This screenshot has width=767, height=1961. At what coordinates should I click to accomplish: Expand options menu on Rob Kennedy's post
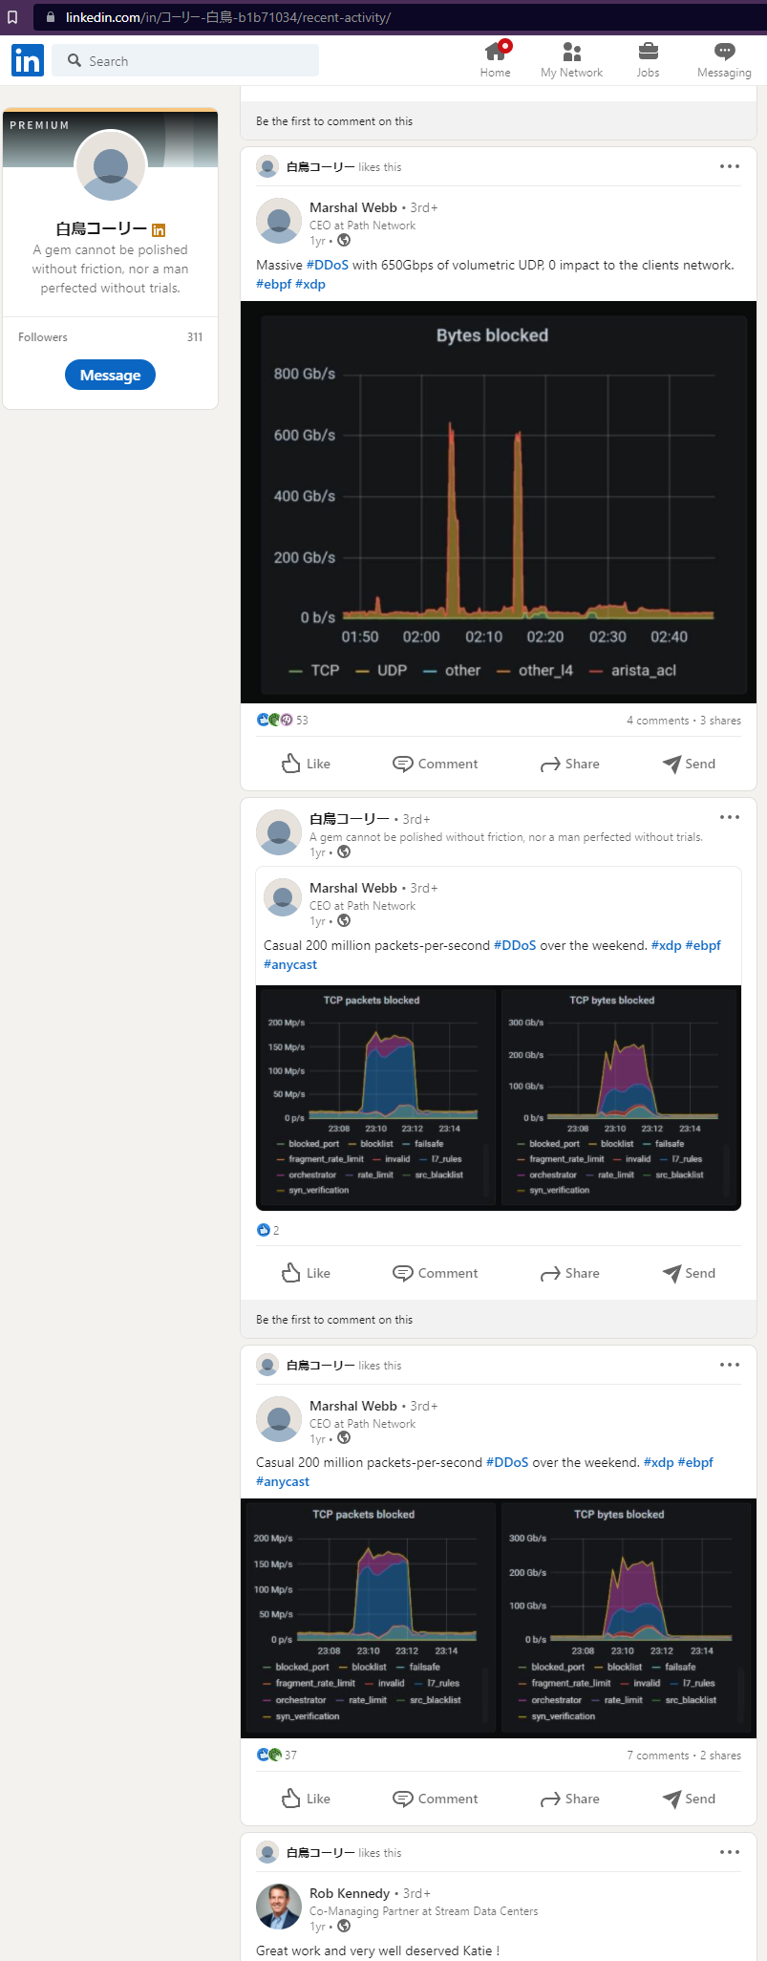coord(730,1852)
